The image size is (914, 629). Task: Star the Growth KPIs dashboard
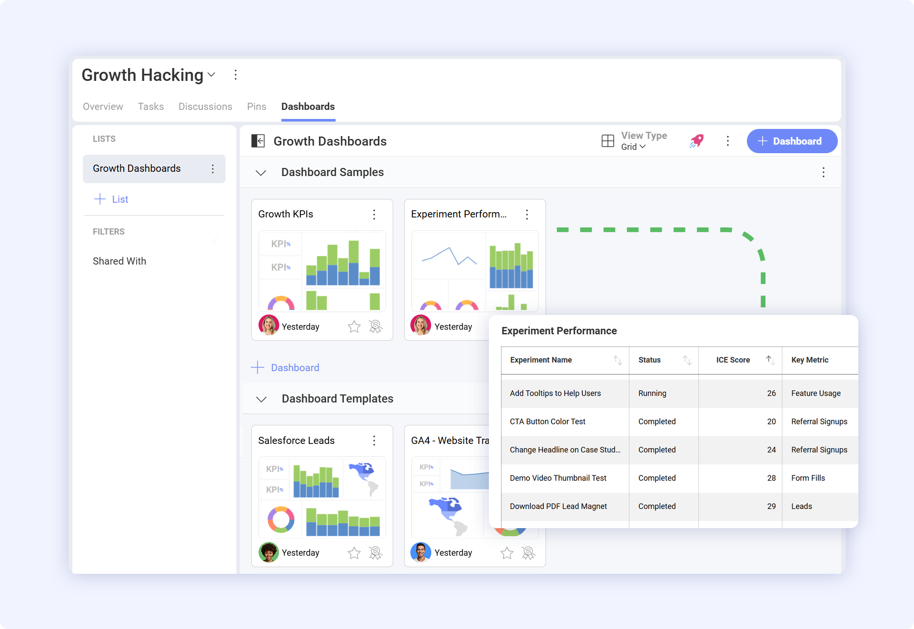(354, 326)
